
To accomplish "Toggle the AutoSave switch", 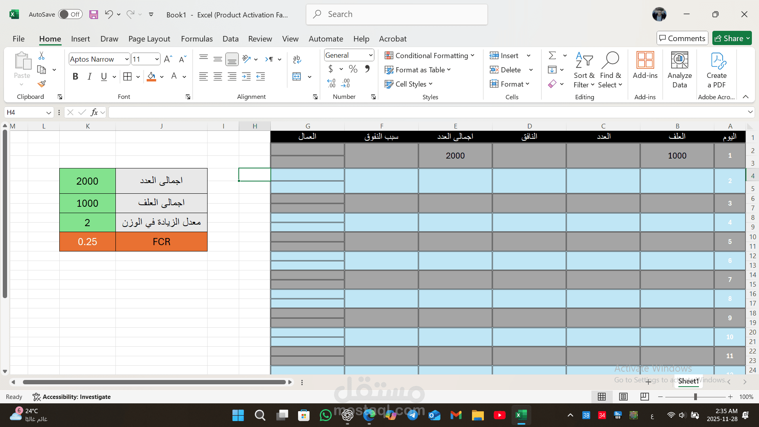I will point(70,14).
